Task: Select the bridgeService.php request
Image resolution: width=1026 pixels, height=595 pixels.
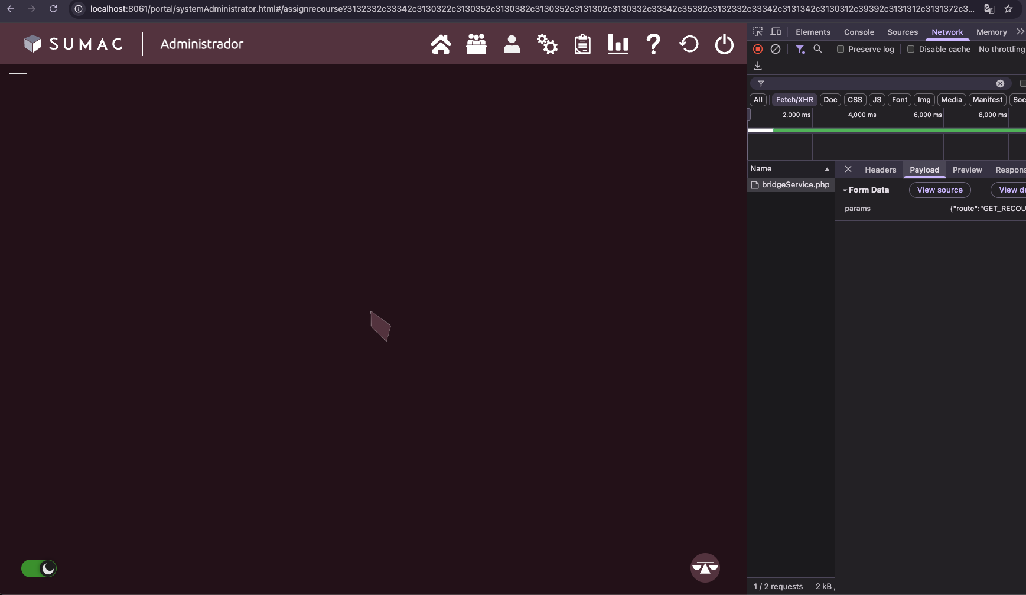Action: [x=795, y=185]
